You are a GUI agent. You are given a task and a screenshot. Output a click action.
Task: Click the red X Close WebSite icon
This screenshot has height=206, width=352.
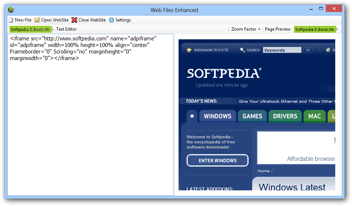pos(74,20)
